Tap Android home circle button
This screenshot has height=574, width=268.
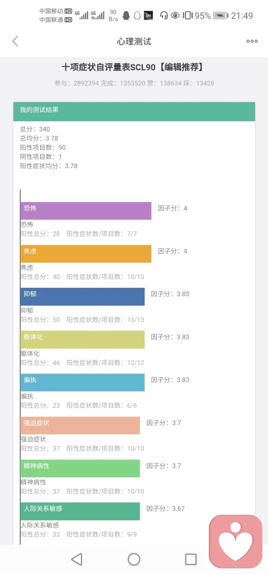tap(134, 559)
